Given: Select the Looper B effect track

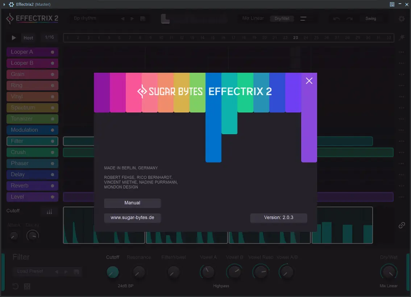Looking at the screenshot, I should tap(32, 63).
